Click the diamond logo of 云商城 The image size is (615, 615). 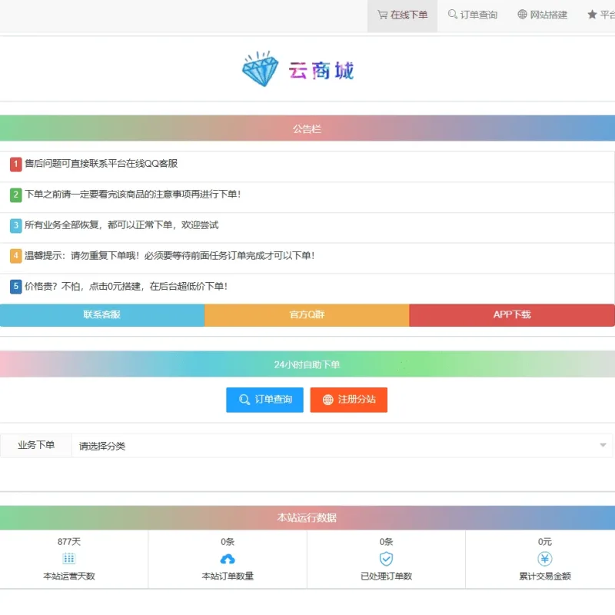[x=261, y=69]
